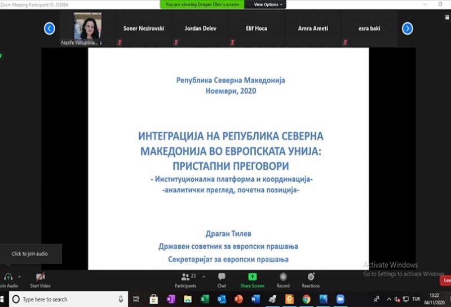Open the Reactions menu
Viewport: 451px width, 307px height.
coord(311,277)
